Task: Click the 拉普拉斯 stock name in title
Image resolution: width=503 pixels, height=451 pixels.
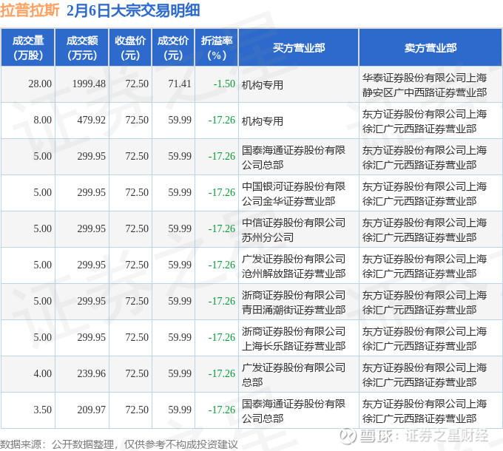Action: [x=30, y=10]
